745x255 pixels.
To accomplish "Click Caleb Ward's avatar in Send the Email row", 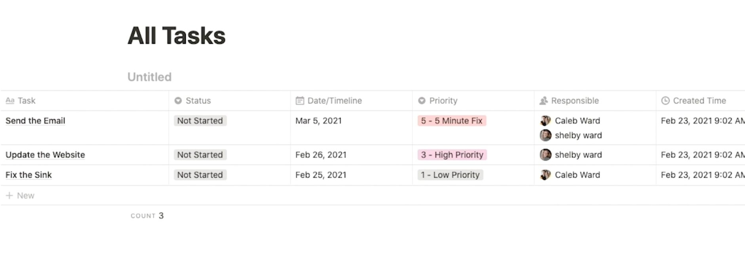I will [545, 121].
